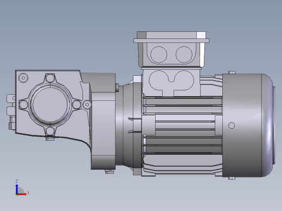Select the motor fan cover
Screen dimensions: 282x211
coord(248,125)
